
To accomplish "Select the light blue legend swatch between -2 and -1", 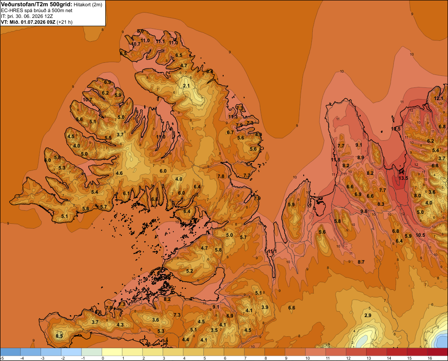I will coord(71,352).
